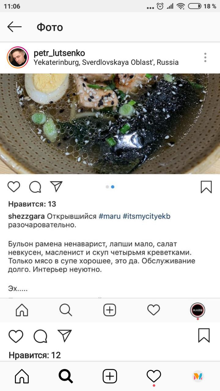Open Search tab in bottom navigation bar
The height and width of the screenshot is (391, 220).
[66, 376]
